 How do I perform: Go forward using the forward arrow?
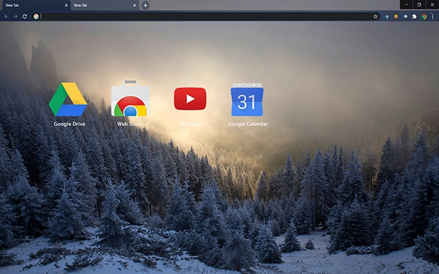(x=15, y=16)
